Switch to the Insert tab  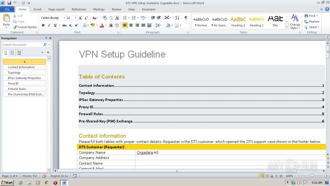[37, 9]
